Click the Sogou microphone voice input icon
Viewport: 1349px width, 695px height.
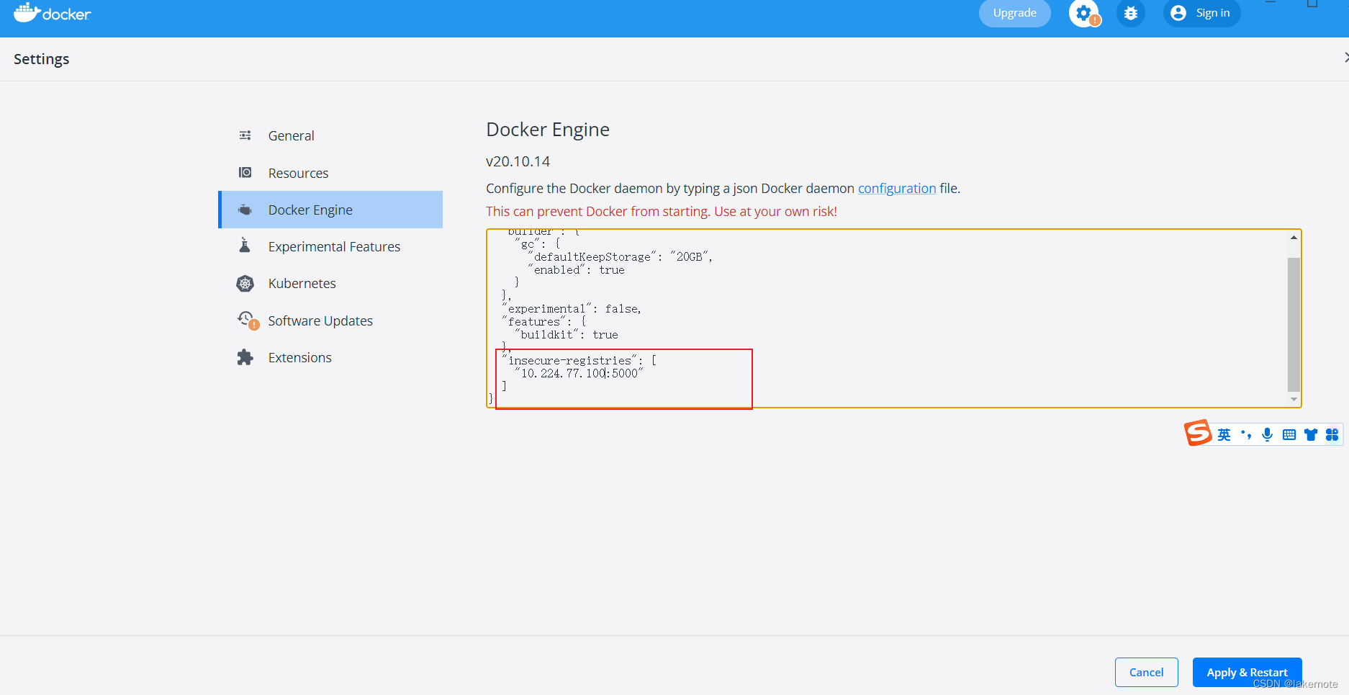[x=1267, y=434]
